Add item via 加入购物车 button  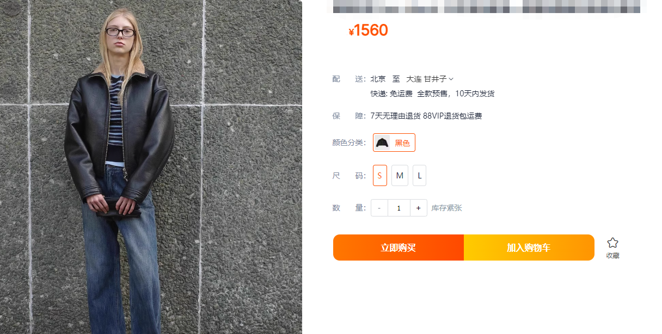(x=529, y=248)
